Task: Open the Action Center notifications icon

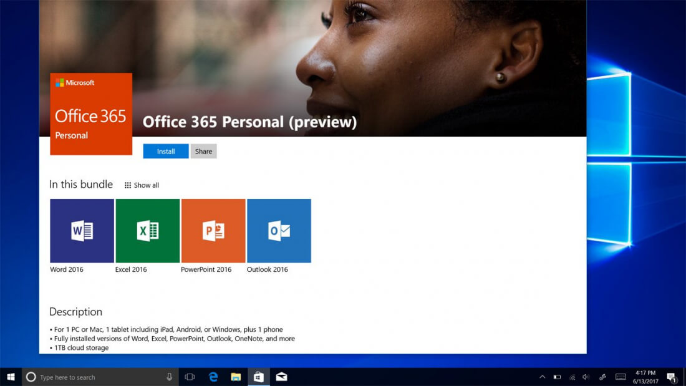Action: (x=672, y=377)
